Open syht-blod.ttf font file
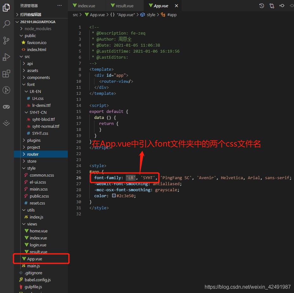294x293 pixels. 41,119
